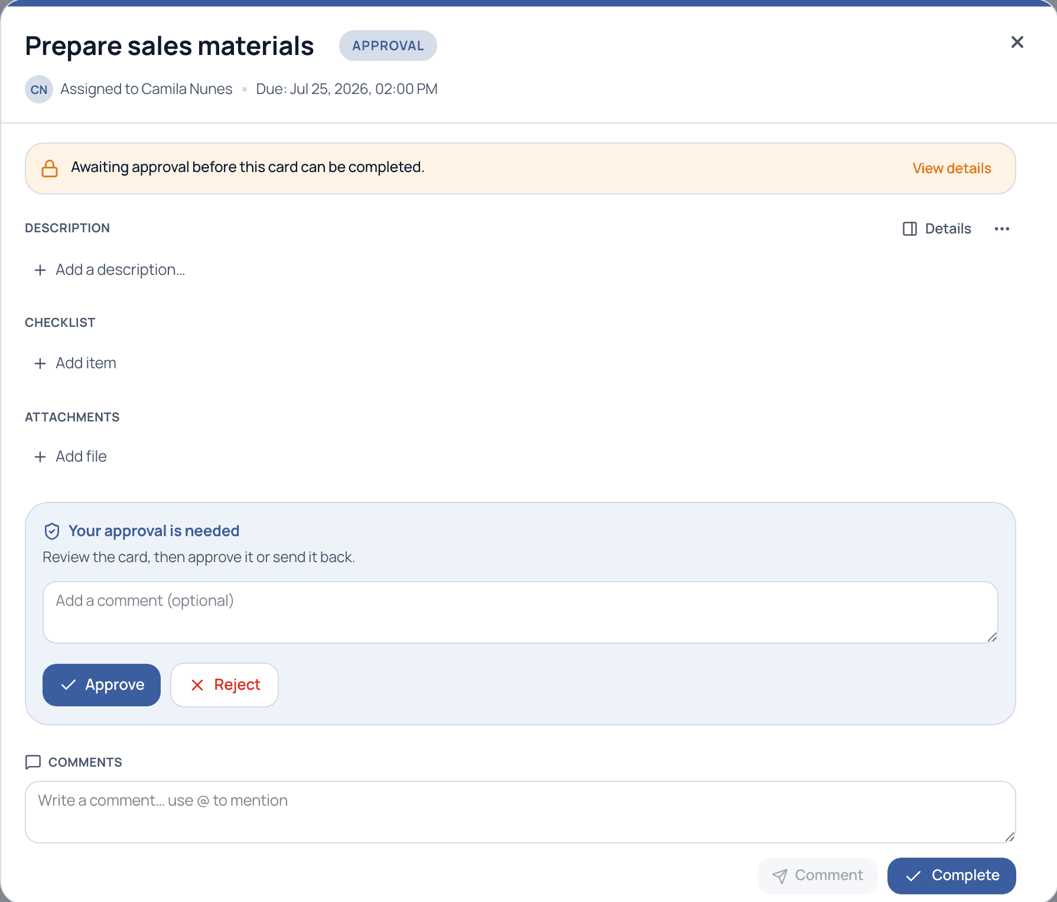Add item to the checklist
The height and width of the screenshot is (902, 1057).
click(75, 363)
